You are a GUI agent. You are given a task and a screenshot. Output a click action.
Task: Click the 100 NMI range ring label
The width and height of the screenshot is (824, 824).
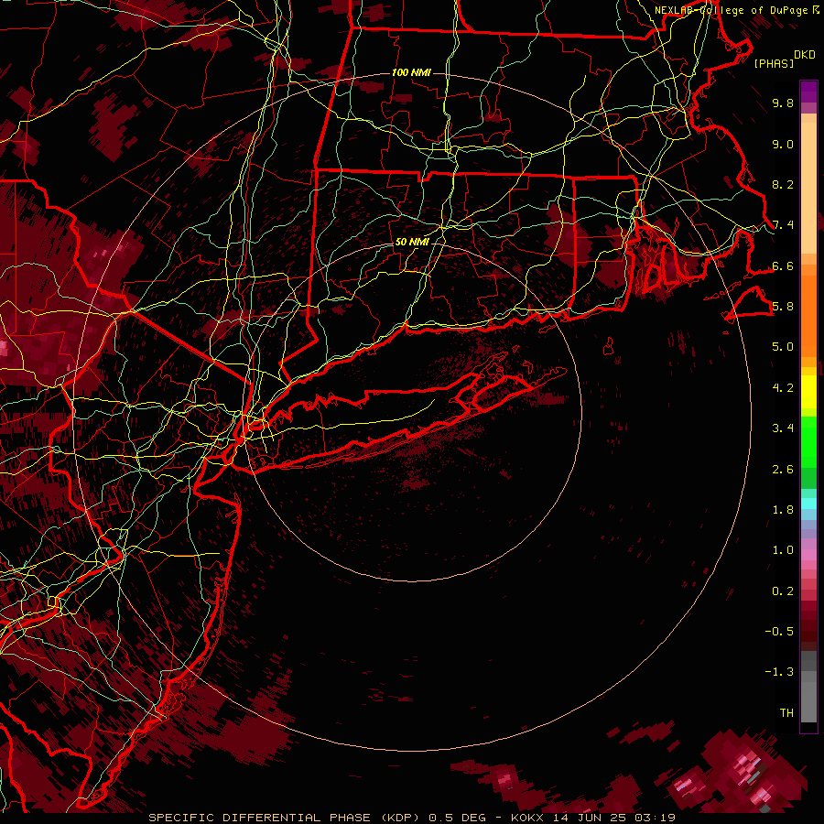click(411, 72)
